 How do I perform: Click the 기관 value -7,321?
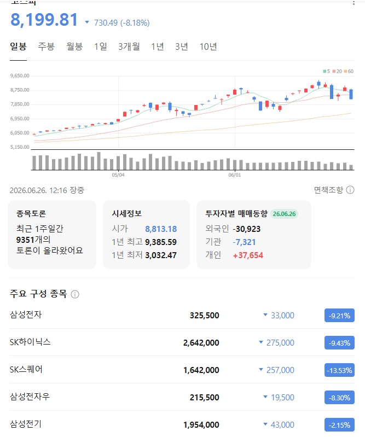coord(244,242)
